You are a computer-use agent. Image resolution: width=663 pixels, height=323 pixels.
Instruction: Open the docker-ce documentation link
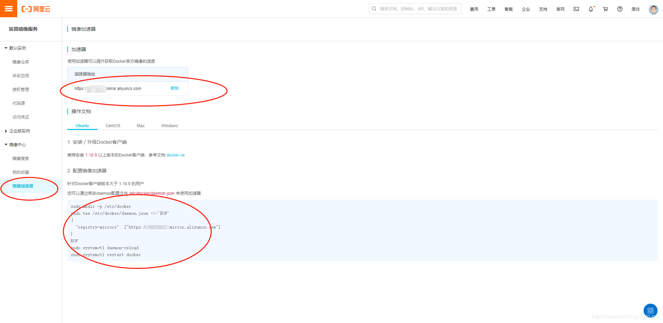175,155
